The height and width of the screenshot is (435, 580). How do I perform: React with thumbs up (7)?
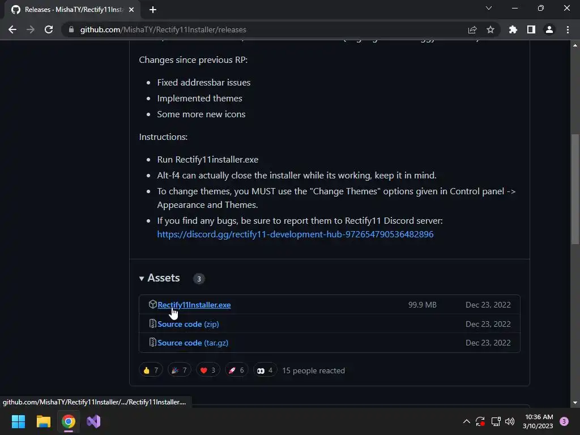[x=151, y=370]
